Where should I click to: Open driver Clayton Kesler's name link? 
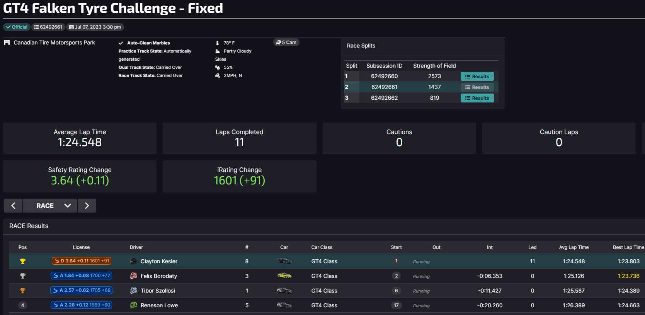159,261
